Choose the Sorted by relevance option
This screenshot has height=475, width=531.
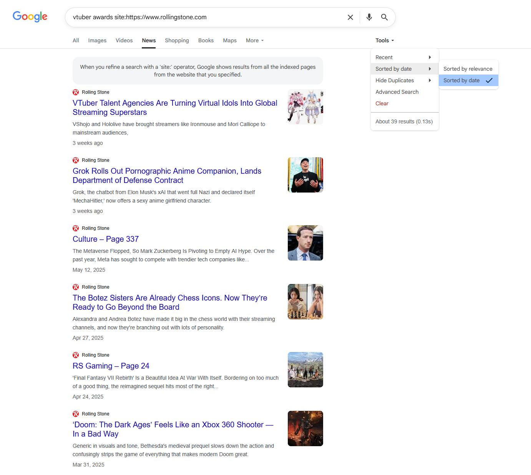pyautogui.click(x=468, y=69)
